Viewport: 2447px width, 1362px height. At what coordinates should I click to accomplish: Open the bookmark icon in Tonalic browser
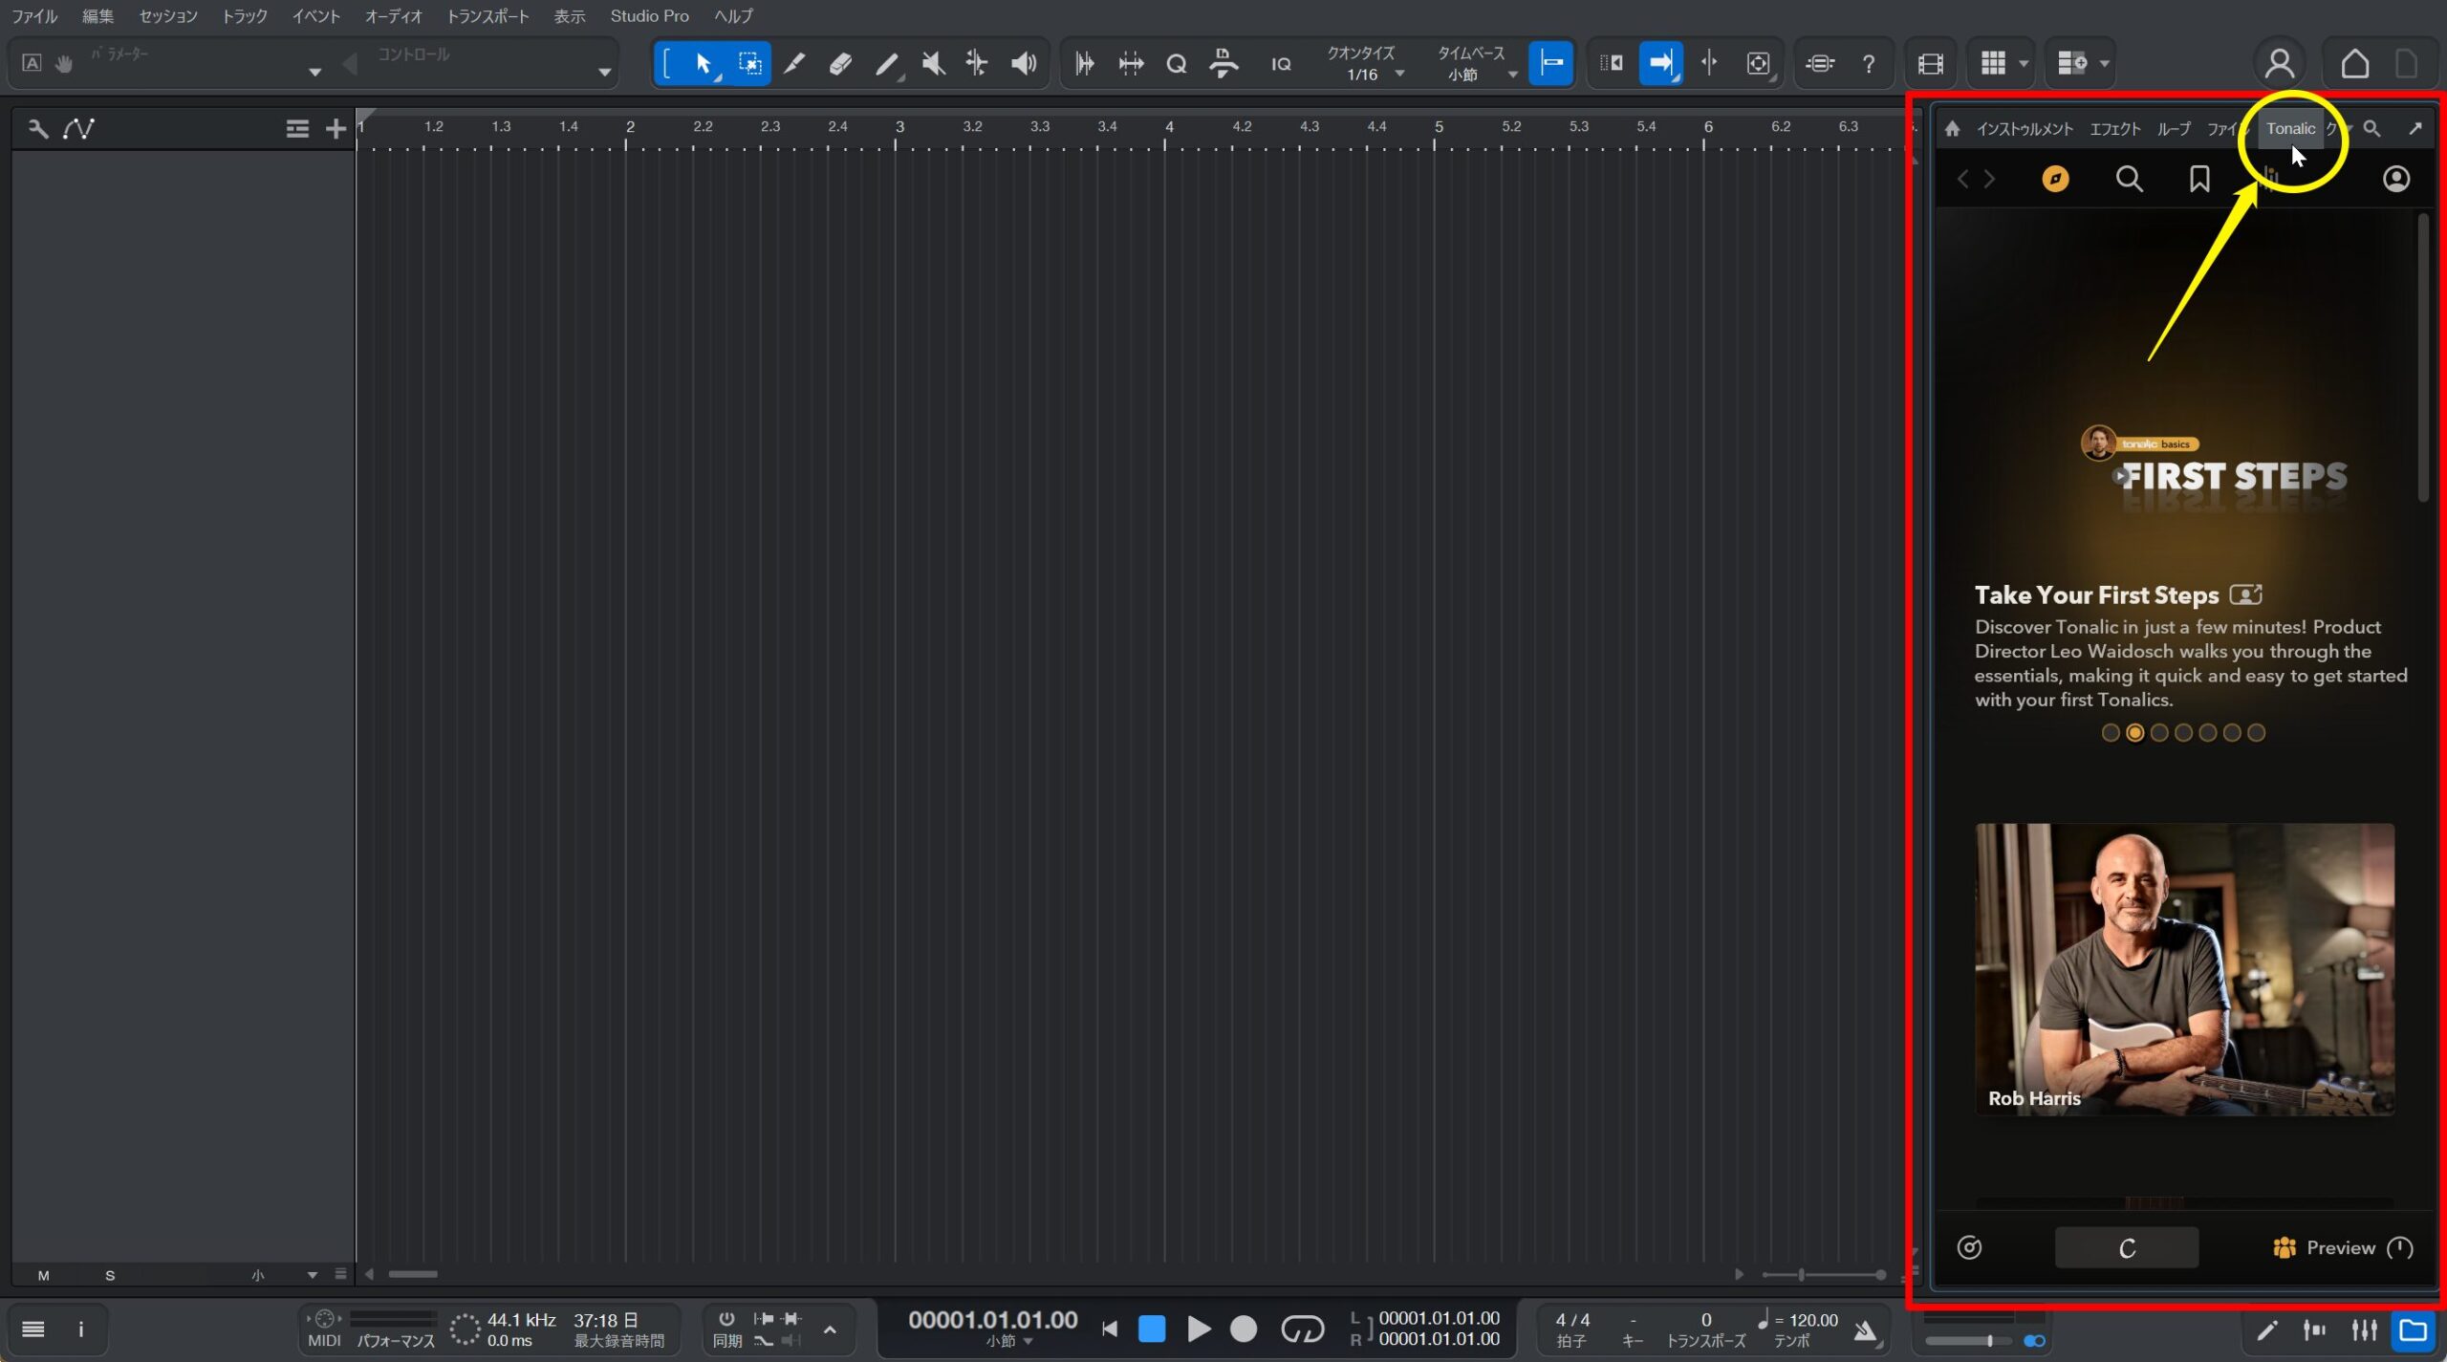tap(2198, 179)
